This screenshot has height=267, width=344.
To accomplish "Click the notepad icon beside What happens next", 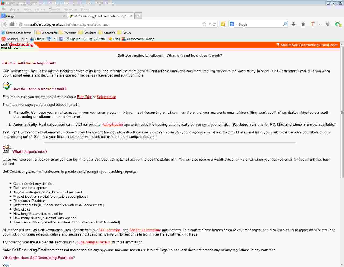I will 6,149.
